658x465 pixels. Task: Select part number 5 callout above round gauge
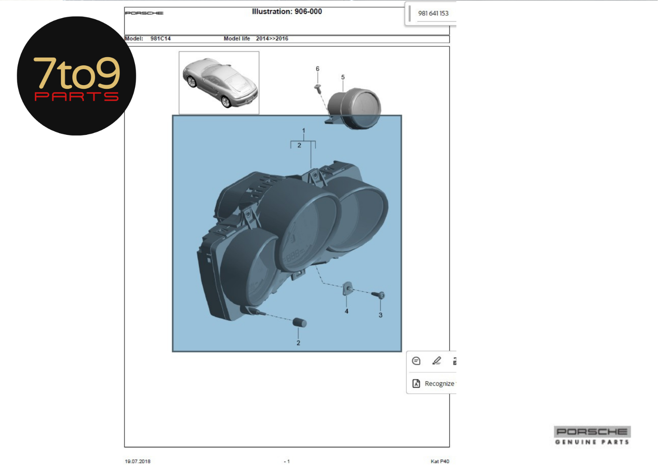point(343,77)
